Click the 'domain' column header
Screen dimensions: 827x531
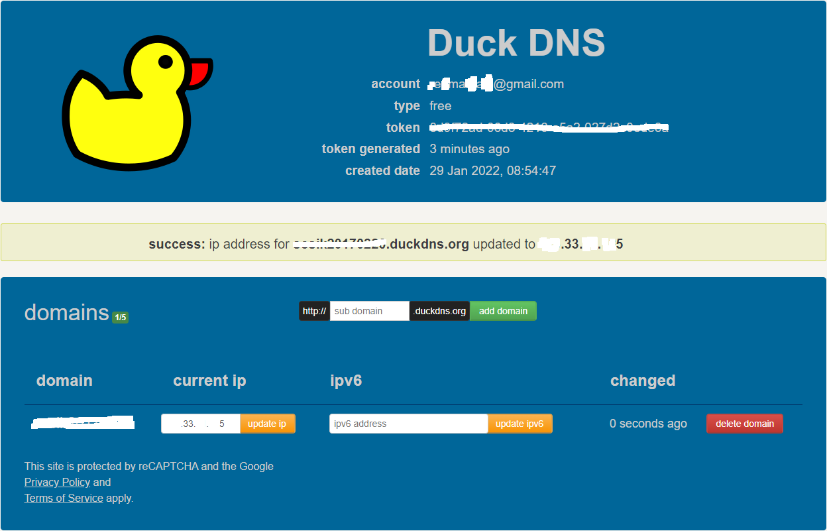(x=64, y=381)
